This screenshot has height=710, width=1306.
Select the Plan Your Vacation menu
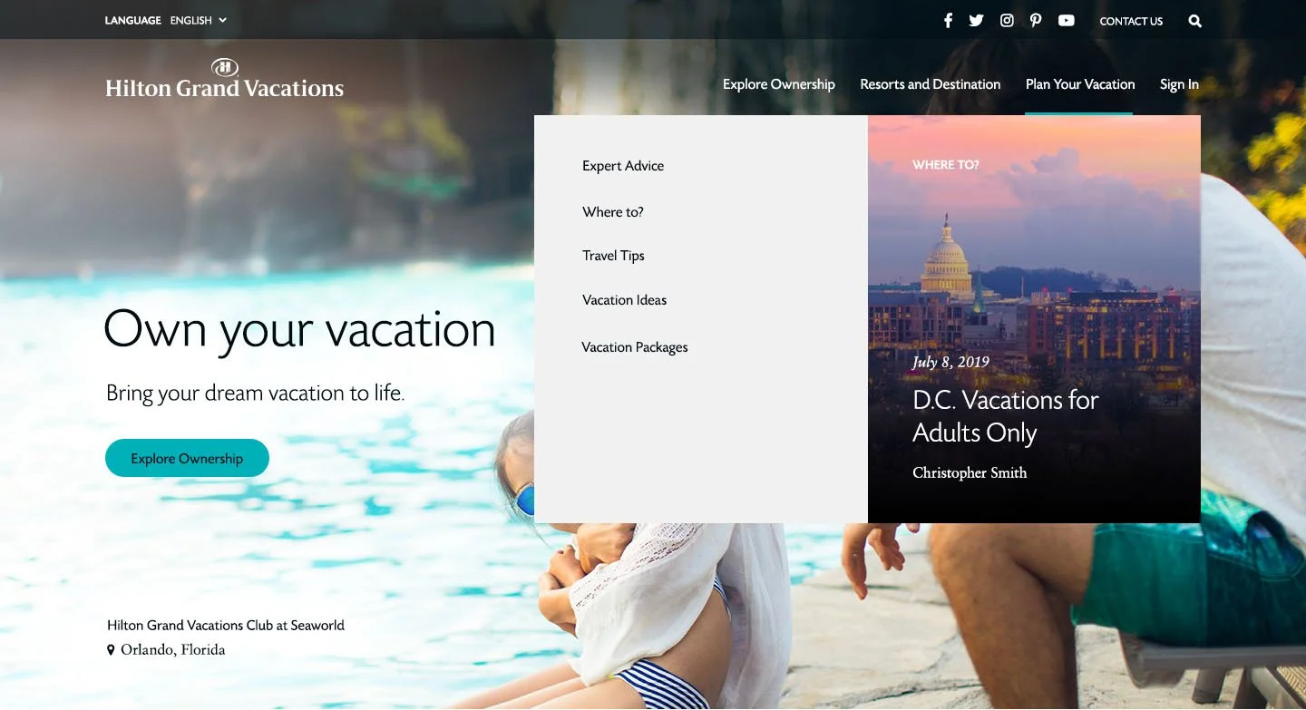(1080, 84)
